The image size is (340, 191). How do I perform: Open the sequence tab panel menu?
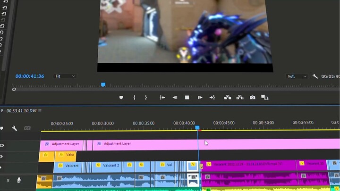point(40,111)
